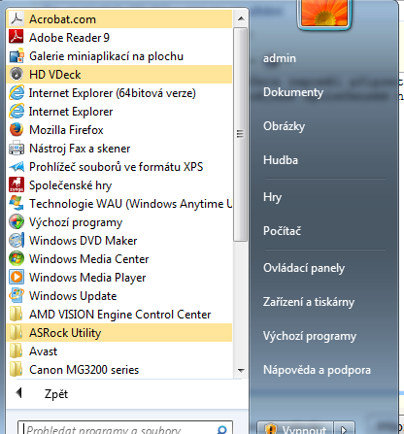
Task: Expand the AMD VISION Engine Control Center folder
Action: point(119,315)
